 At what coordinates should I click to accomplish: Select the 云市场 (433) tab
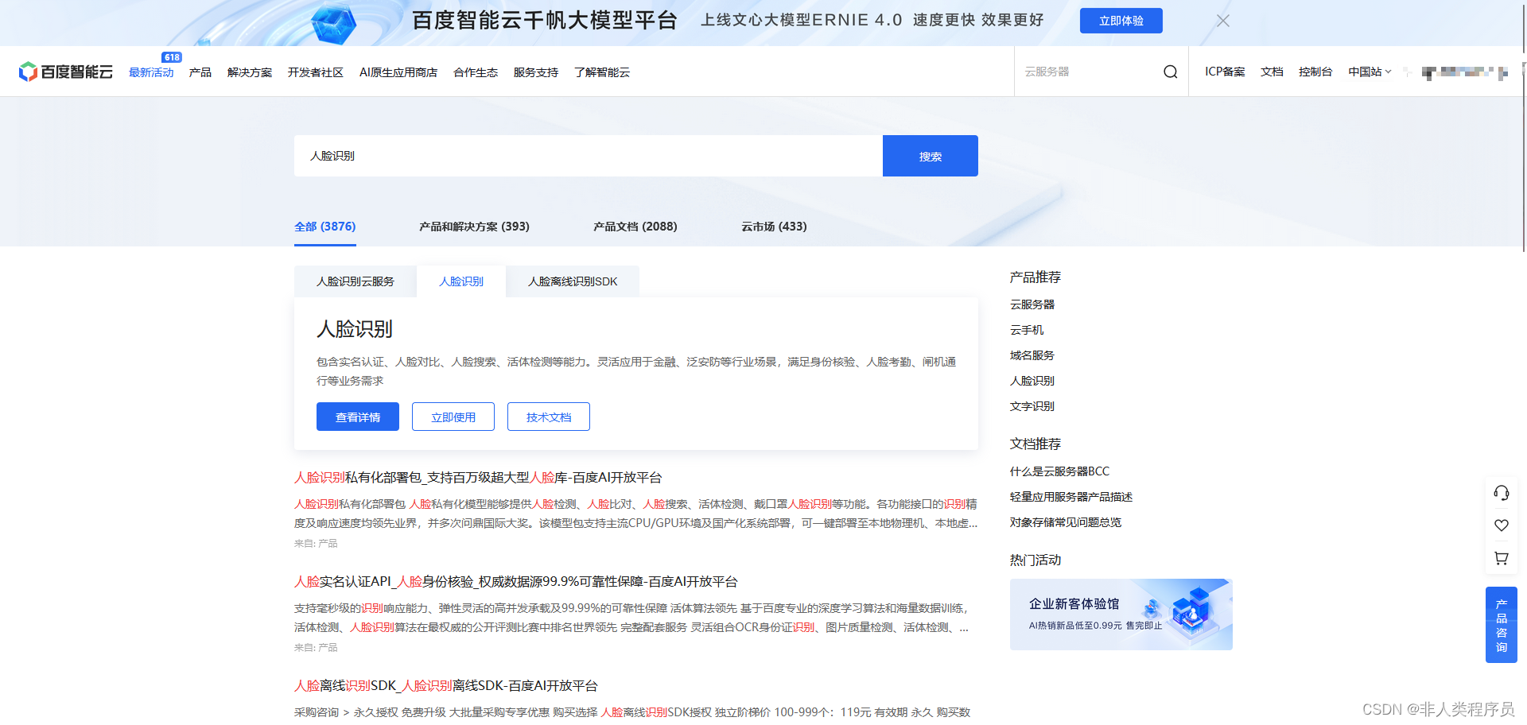(x=774, y=227)
